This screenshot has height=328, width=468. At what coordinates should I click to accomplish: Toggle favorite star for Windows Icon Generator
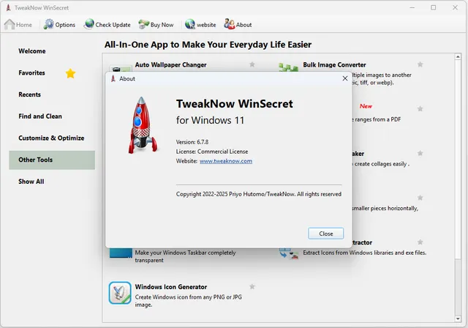(x=252, y=286)
